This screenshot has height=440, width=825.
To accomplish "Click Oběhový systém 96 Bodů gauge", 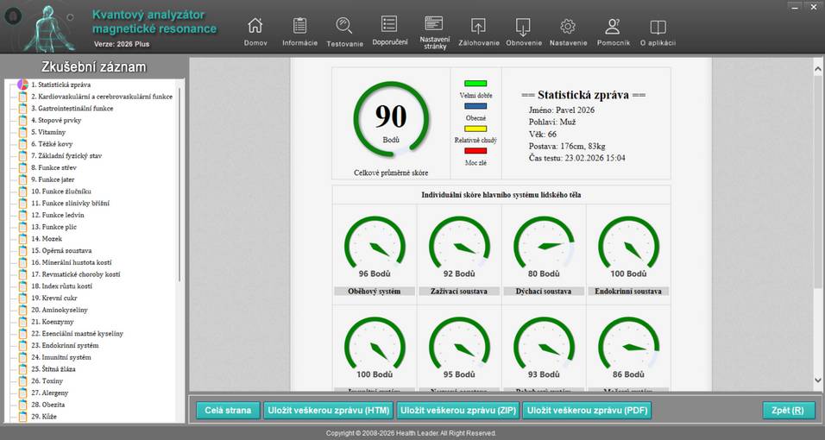I will click(x=375, y=247).
